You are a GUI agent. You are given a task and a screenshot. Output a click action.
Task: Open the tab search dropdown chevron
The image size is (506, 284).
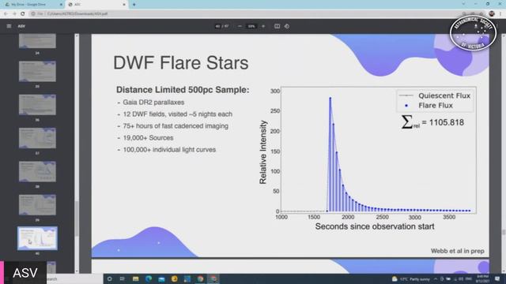pos(463,4)
